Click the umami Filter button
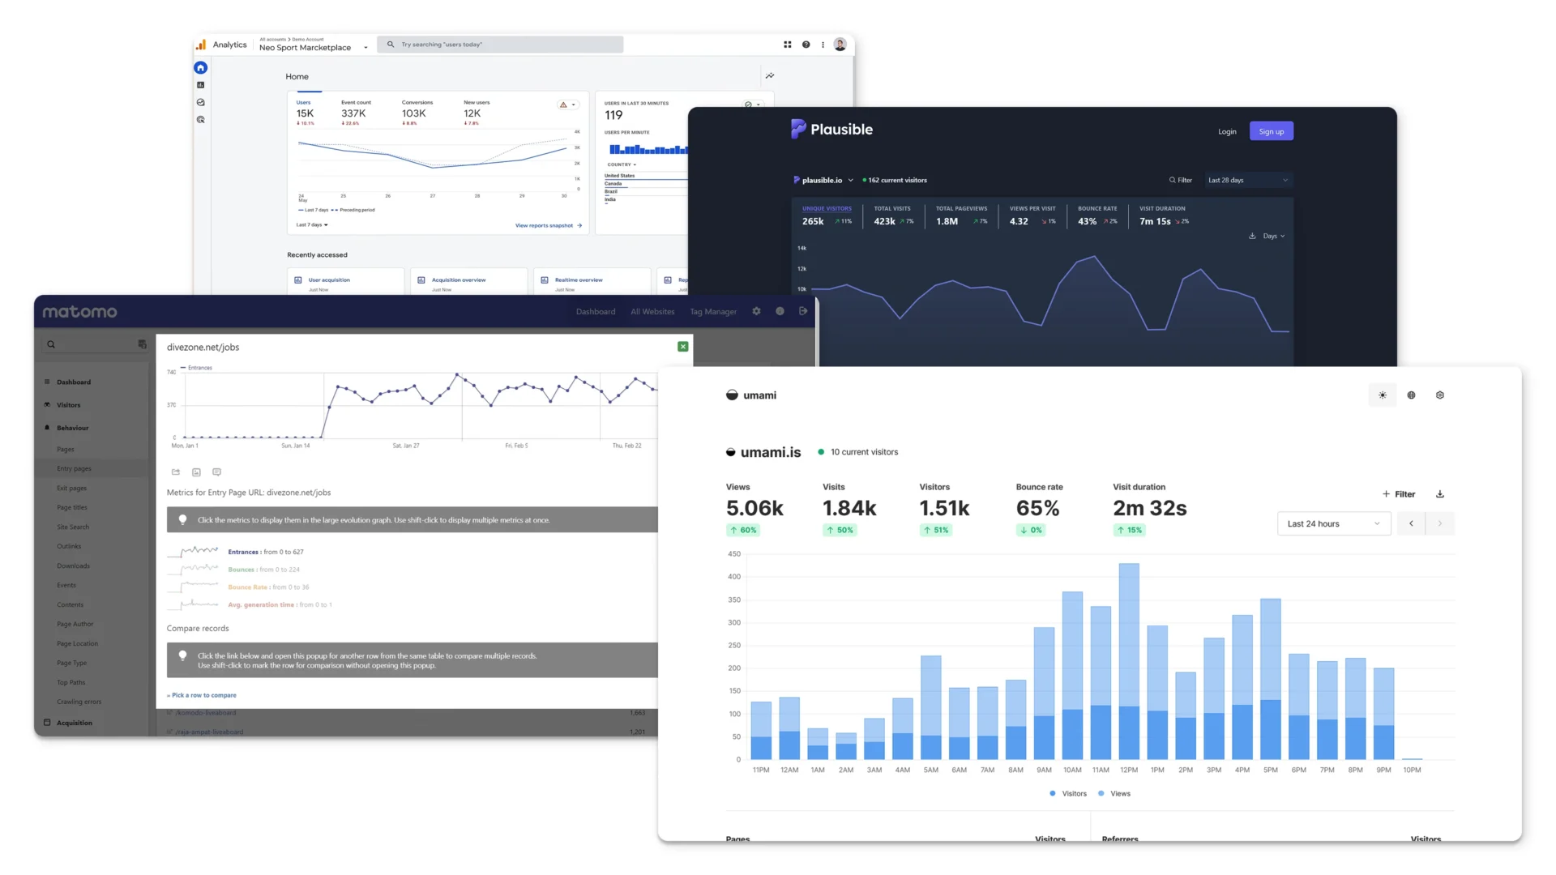The width and height of the screenshot is (1556, 875). tap(1399, 494)
